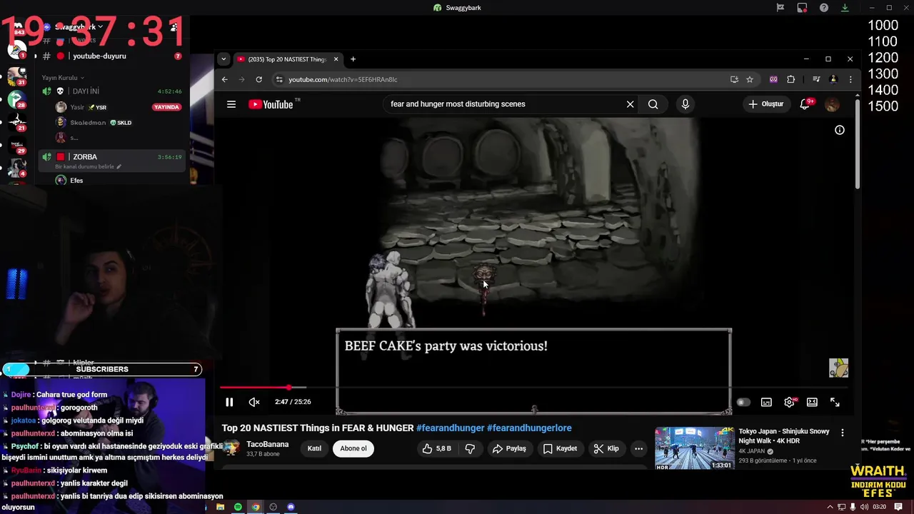The image size is (914, 514).
Task: Click Klip clip button
Action: (x=606, y=448)
